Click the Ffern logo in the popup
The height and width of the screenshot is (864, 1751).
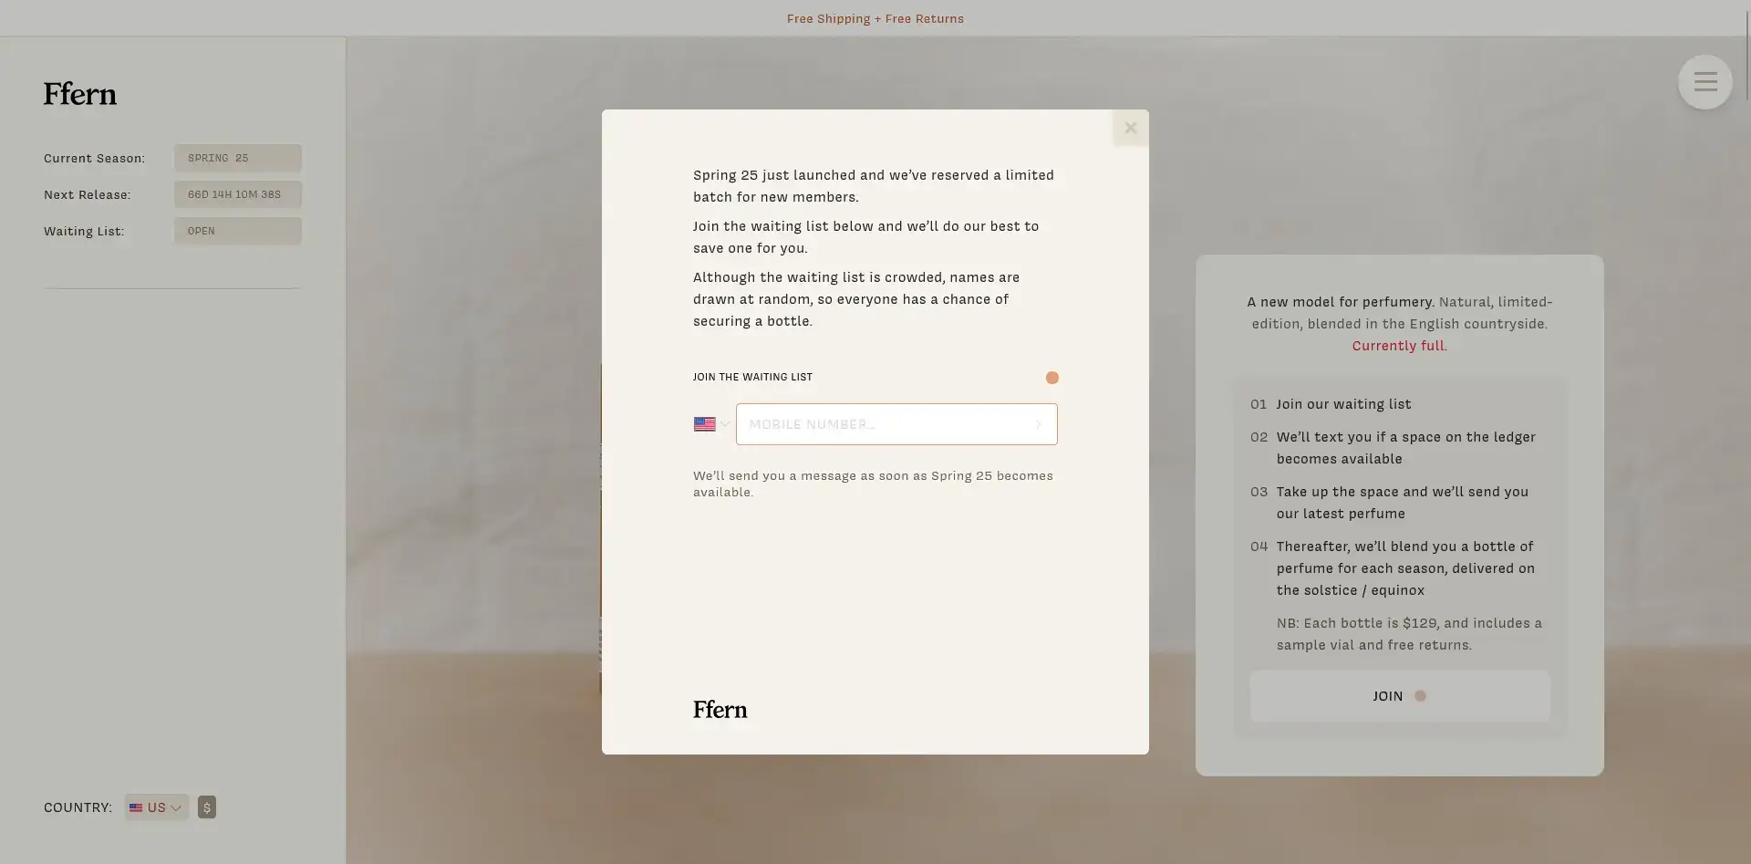(x=720, y=710)
